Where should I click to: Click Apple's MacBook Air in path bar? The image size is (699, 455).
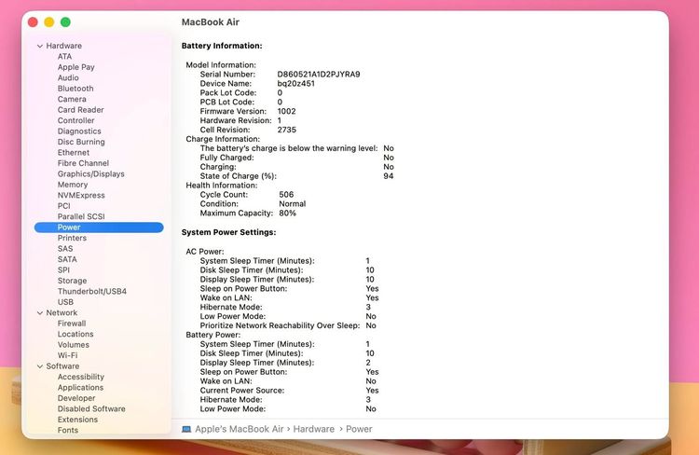tap(239, 429)
